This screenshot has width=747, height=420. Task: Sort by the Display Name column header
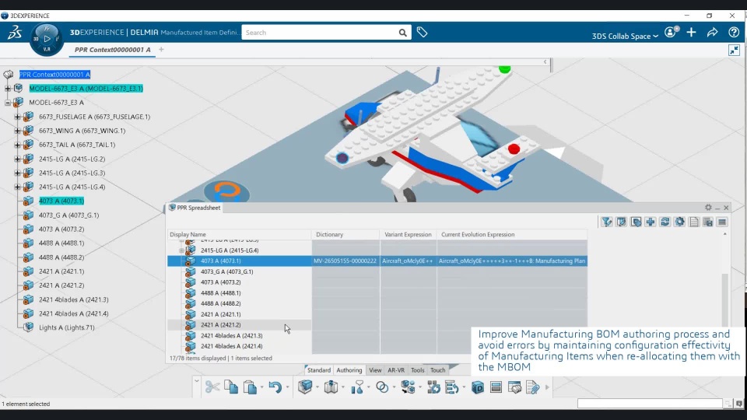pos(239,234)
